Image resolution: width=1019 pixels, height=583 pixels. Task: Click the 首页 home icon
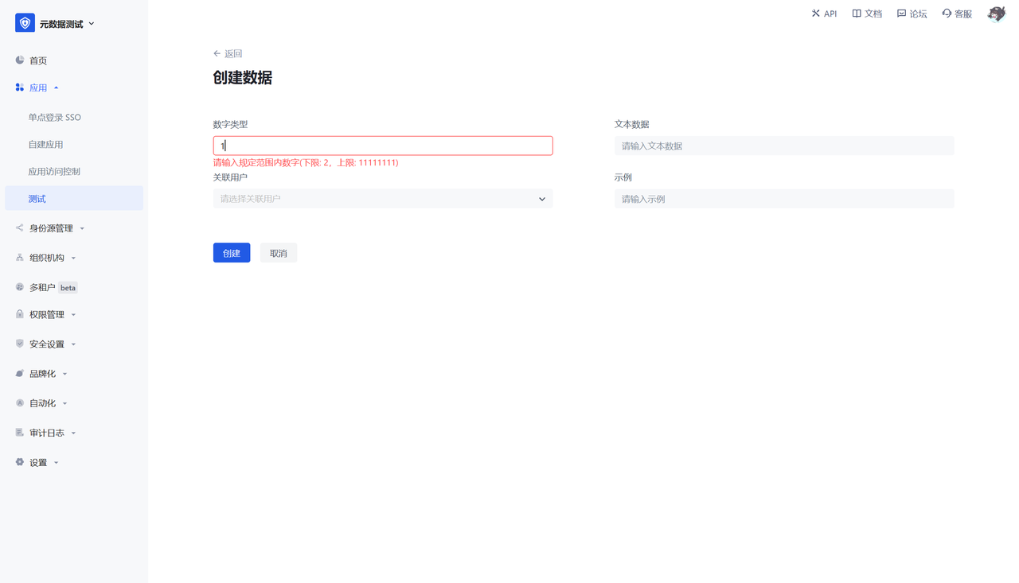20,60
